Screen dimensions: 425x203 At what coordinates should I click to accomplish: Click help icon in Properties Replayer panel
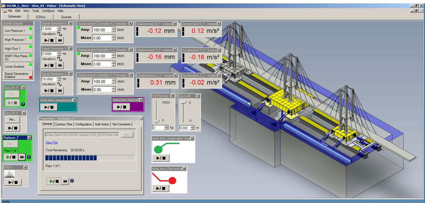click(72, 181)
